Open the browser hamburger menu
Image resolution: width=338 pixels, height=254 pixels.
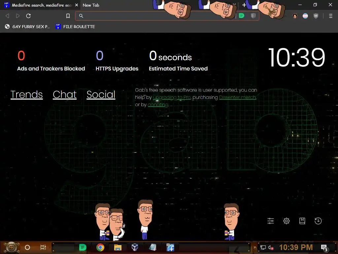point(331,16)
